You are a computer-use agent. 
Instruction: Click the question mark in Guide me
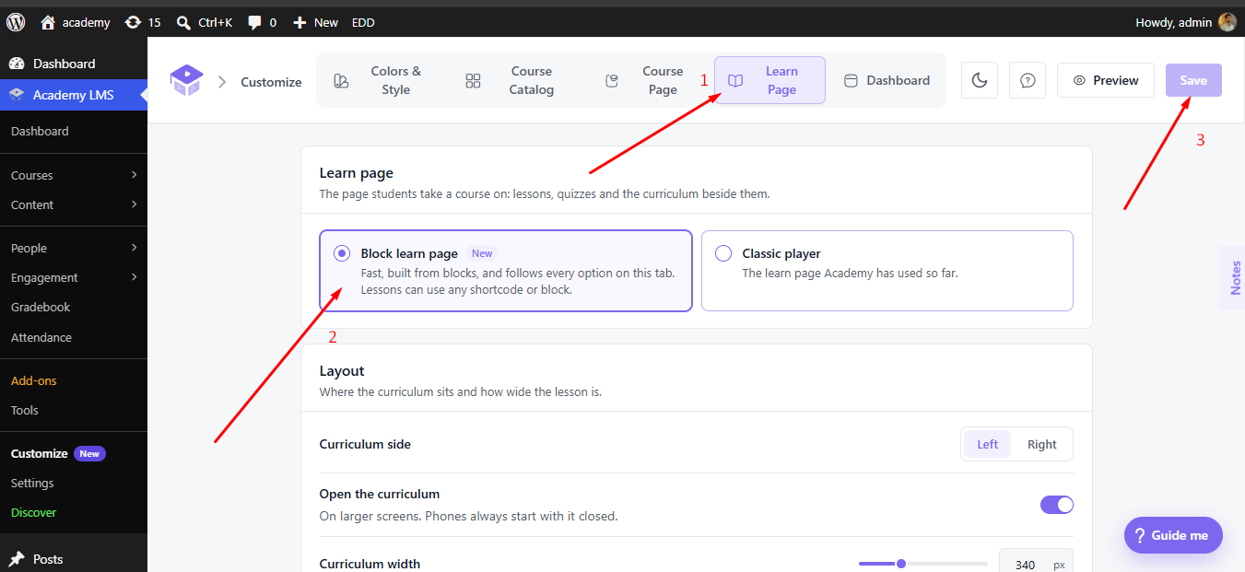point(1139,535)
